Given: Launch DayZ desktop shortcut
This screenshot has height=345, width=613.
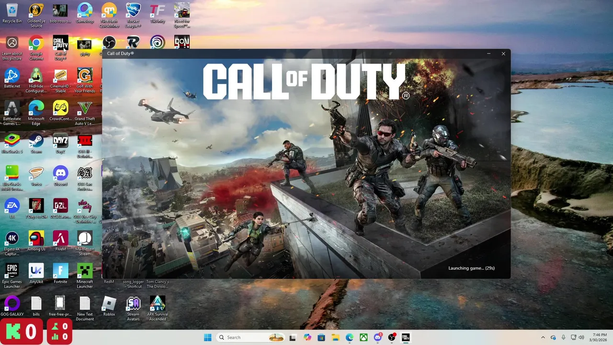Looking at the screenshot, I should 60,144.
